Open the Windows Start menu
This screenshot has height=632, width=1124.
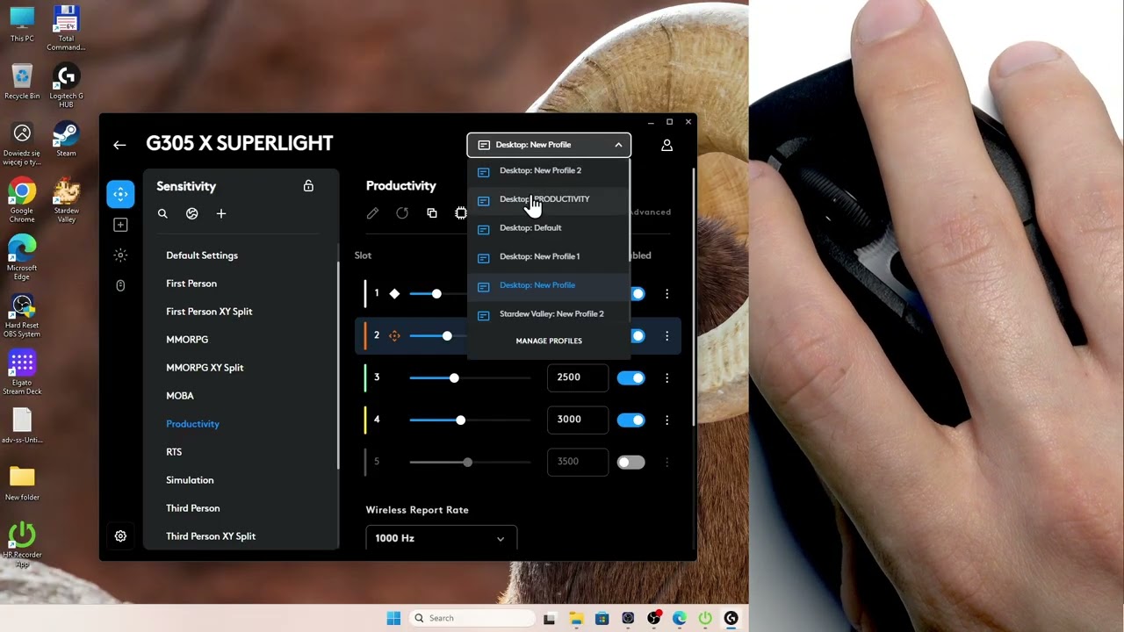pyautogui.click(x=393, y=618)
